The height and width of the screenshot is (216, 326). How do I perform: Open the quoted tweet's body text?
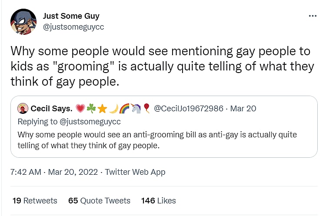tap(157, 140)
